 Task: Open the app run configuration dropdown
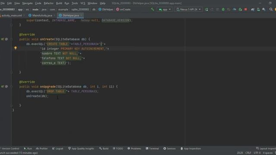tap(165, 9)
